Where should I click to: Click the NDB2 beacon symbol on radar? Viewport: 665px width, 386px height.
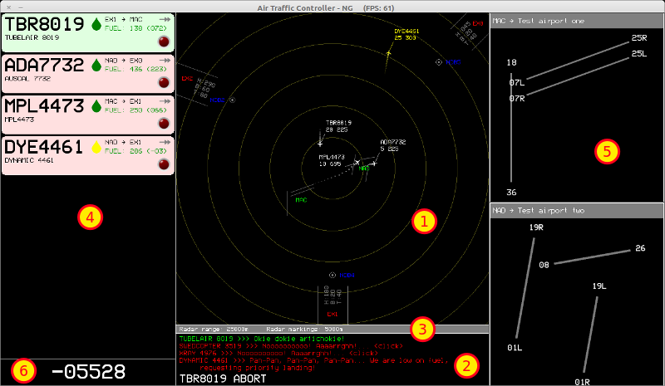(232, 100)
